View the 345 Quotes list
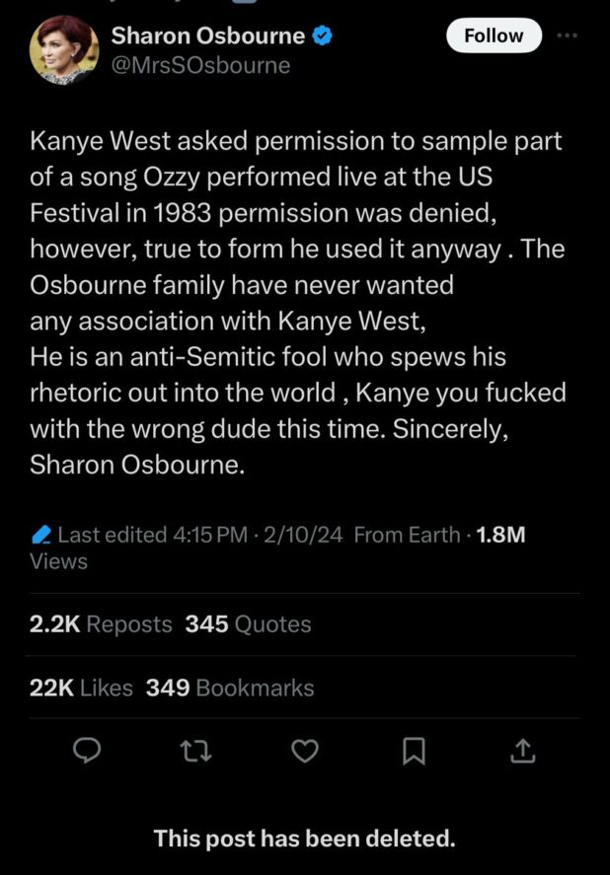610x875 pixels. click(x=248, y=623)
